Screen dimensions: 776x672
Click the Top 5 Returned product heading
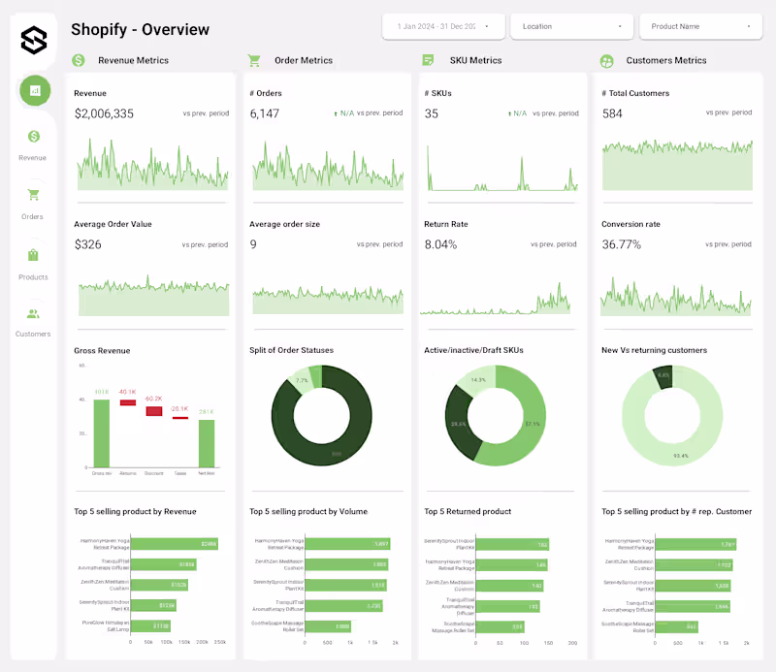click(x=468, y=511)
